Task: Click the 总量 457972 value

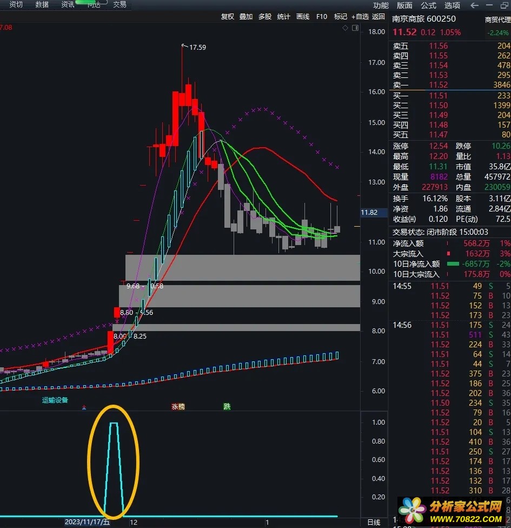Action: [x=497, y=177]
